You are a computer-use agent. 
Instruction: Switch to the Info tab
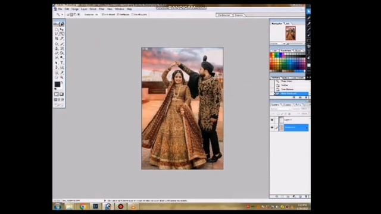coord(288,24)
